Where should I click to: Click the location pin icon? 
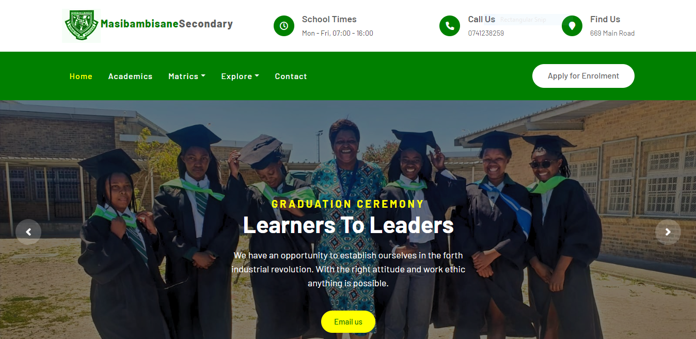click(572, 26)
